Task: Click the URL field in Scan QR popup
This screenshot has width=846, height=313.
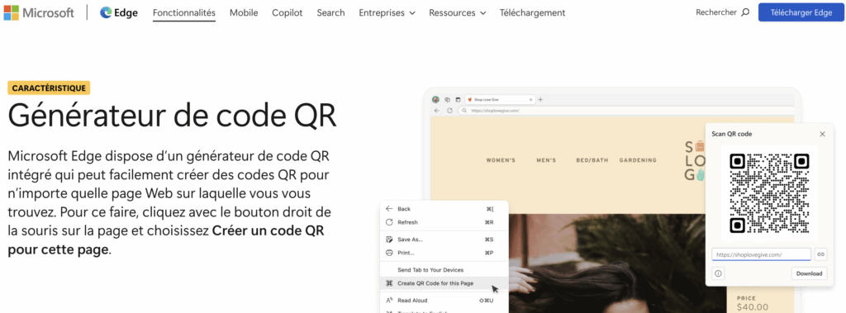Action: (x=761, y=254)
